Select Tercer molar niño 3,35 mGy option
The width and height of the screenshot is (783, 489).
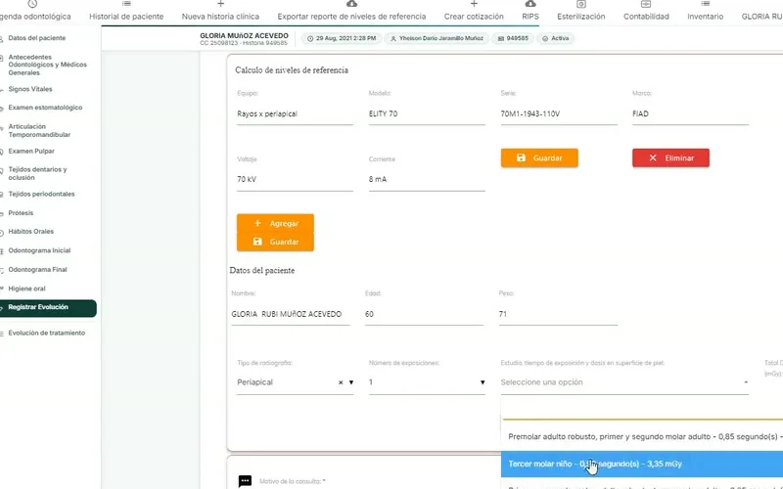[642, 464]
